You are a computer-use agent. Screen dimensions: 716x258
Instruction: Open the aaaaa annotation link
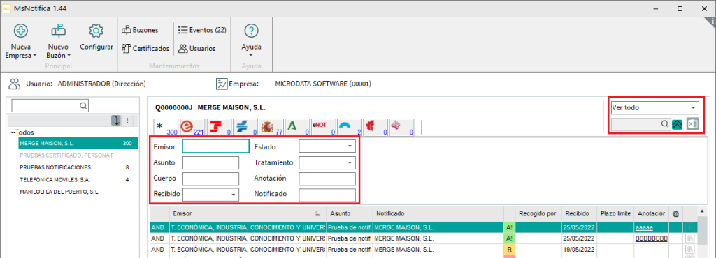pos(644,227)
